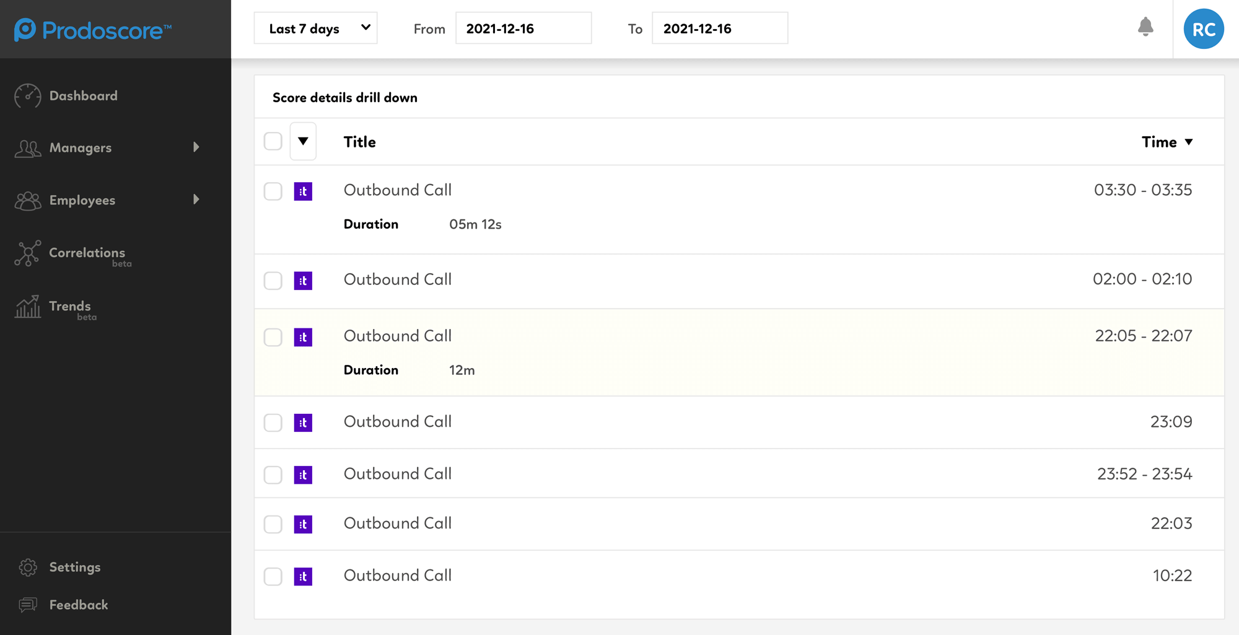This screenshot has width=1239, height=635.
Task: Click the Correlations network icon
Action: pyautogui.click(x=28, y=253)
